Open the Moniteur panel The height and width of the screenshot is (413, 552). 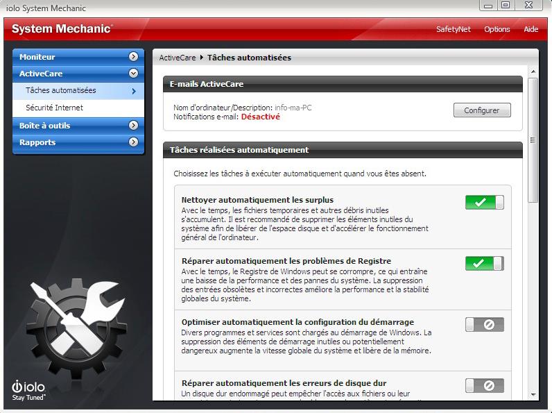(x=78, y=57)
